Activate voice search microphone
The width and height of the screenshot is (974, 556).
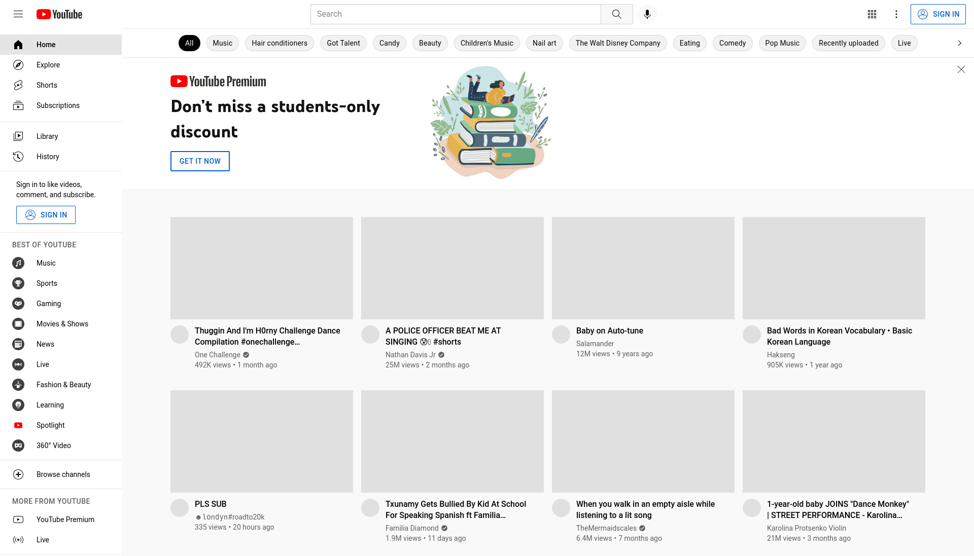[x=647, y=14]
